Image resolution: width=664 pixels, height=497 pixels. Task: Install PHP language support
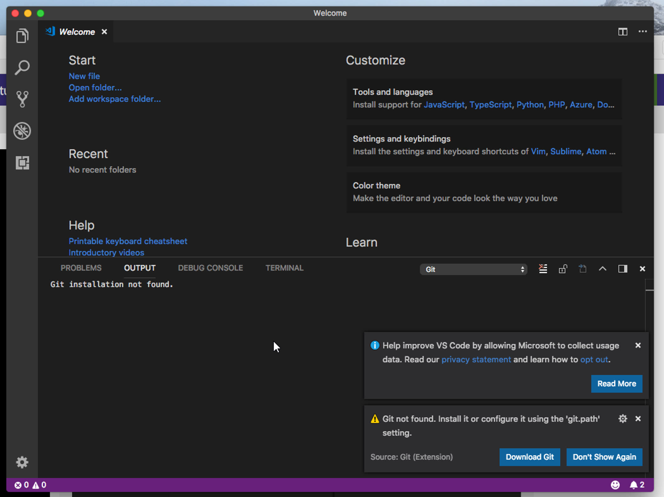tap(556, 105)
